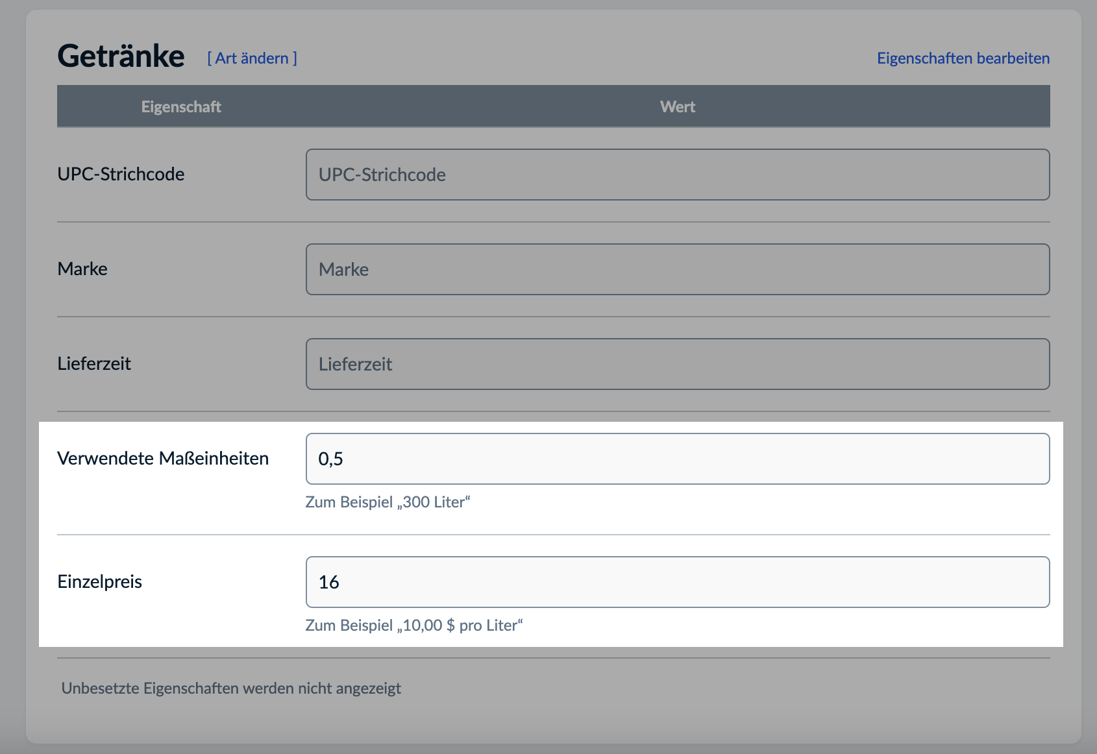
Task: Click the 'Art ändern' link
Action: click(252, 58)
